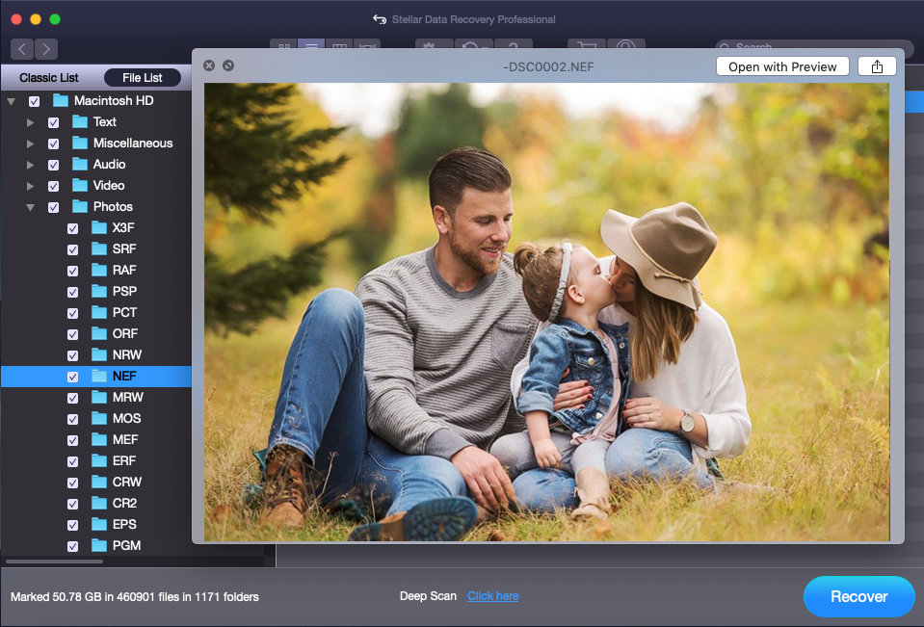Image resolution: width=924 pixels, height=627 pixels.
Task: Expand the Audio folder node
Action: click(x=30, y=165)
